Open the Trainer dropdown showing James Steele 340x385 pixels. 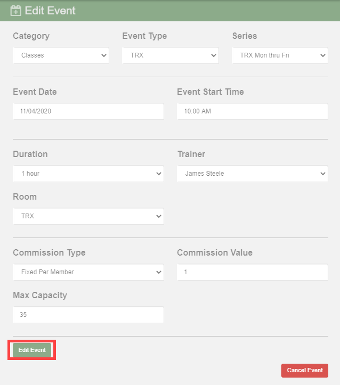[253, 174]
